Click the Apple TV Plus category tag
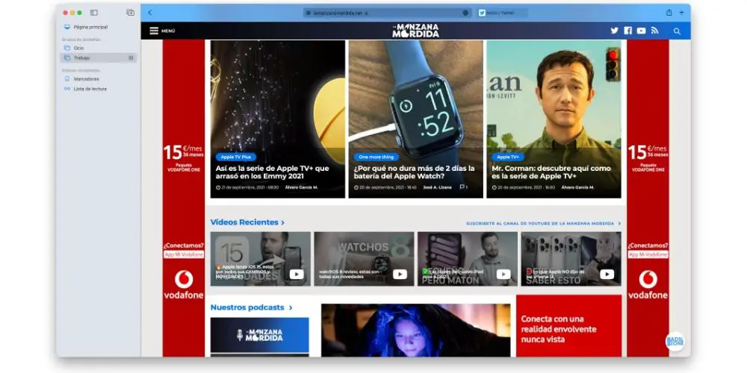Screen dimensions: 747x373 click(236, 157)
